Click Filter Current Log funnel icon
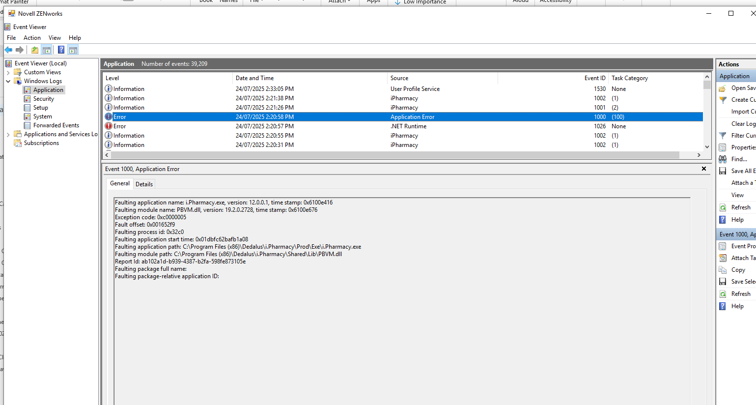Viewport: 756px width, 405px height. (723, 136)
